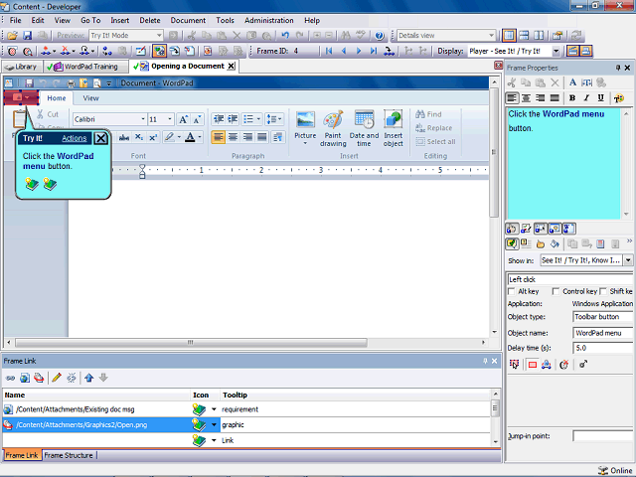The height and width of the screenshot is (477, 636).
Task: Click the Actions link in Try It bubble
Action: coord(75,138)
